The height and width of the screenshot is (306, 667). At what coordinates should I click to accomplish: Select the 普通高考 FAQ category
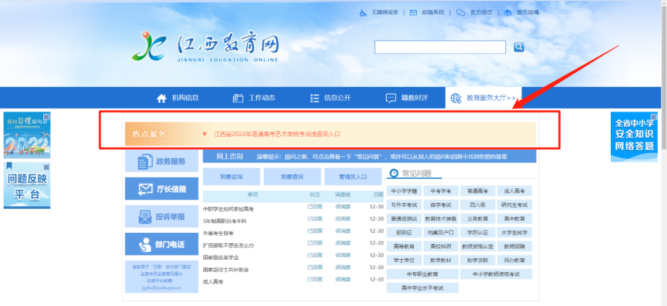[x=477, y=191]
